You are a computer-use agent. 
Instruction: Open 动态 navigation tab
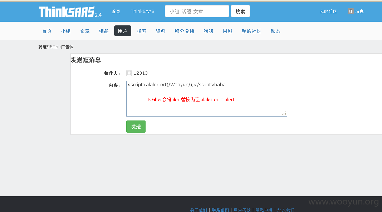click(275, 31)
